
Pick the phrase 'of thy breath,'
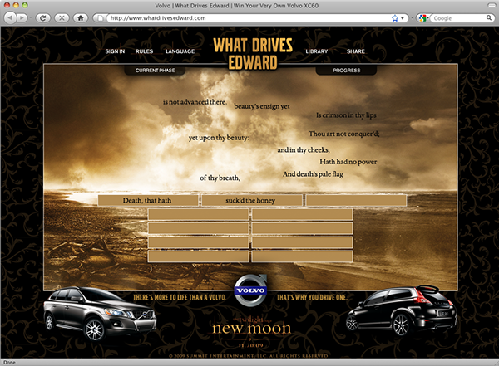click(x=220, y=178)
